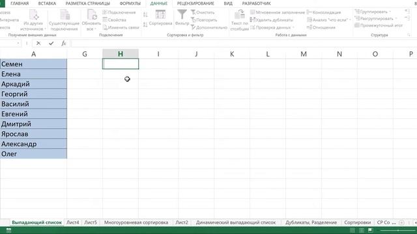
Task: Open the Разгруппировать dropdown
Action: coord(376,19)
